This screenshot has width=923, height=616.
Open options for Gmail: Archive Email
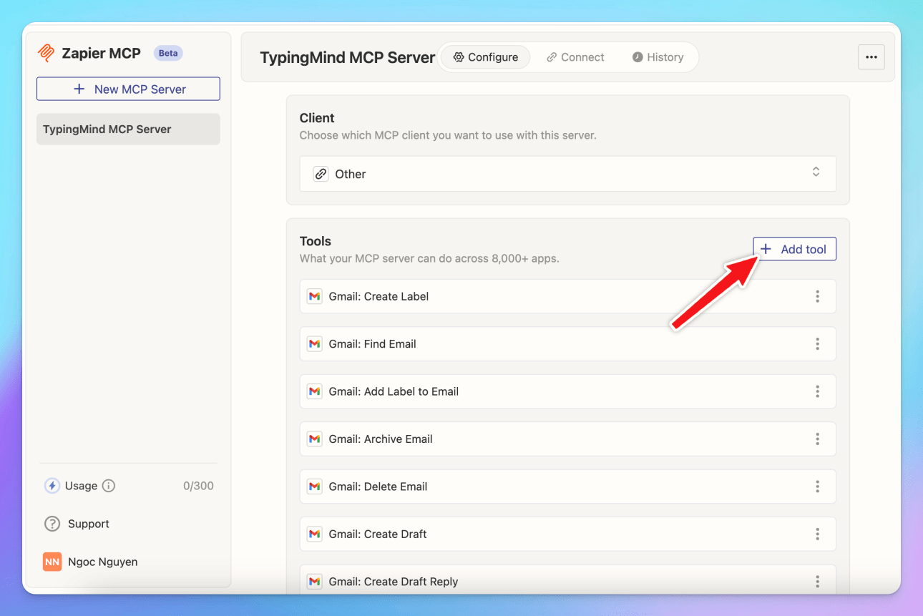coord(817,439)
